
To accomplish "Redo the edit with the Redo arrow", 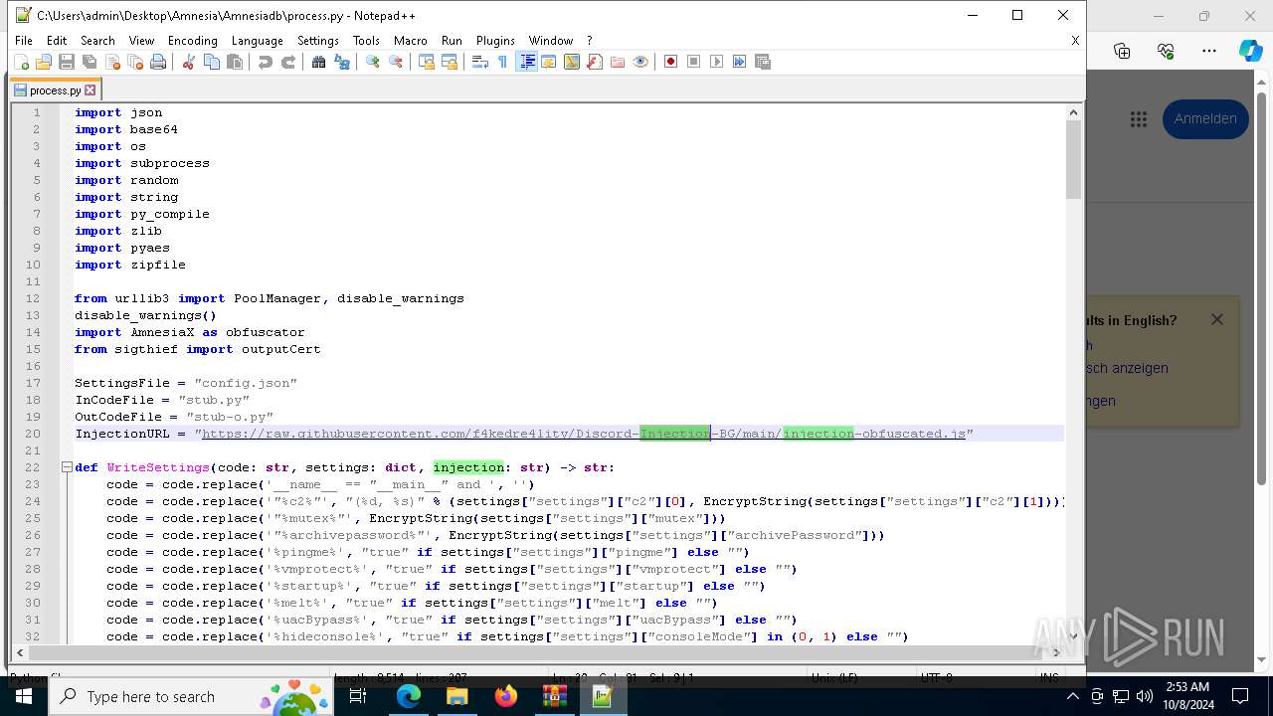I will pyautogui.click(x=288, y=62).
